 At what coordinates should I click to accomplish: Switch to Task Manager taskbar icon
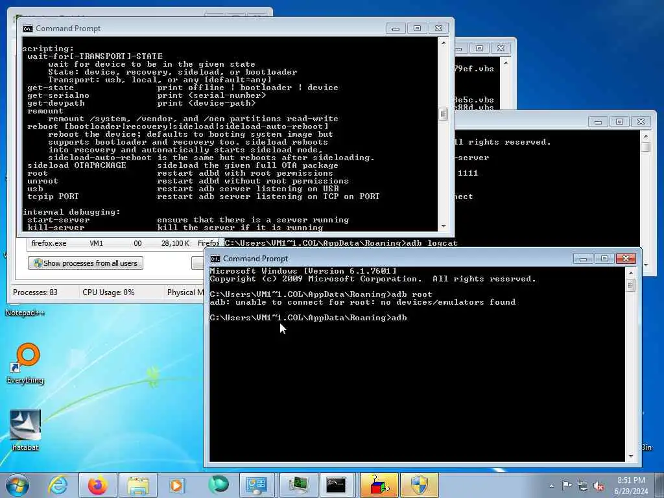[x=297, y=485]
